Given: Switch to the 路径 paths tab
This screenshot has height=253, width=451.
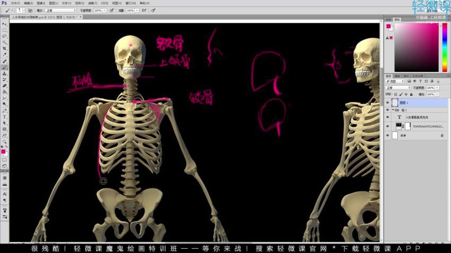Looking at the screenshot, I should pos(406,76).
